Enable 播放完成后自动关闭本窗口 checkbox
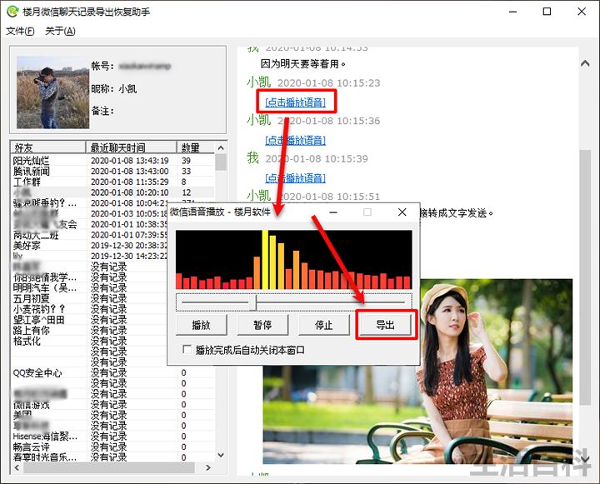This screenshot has height=484, width=600. (187, 349)
